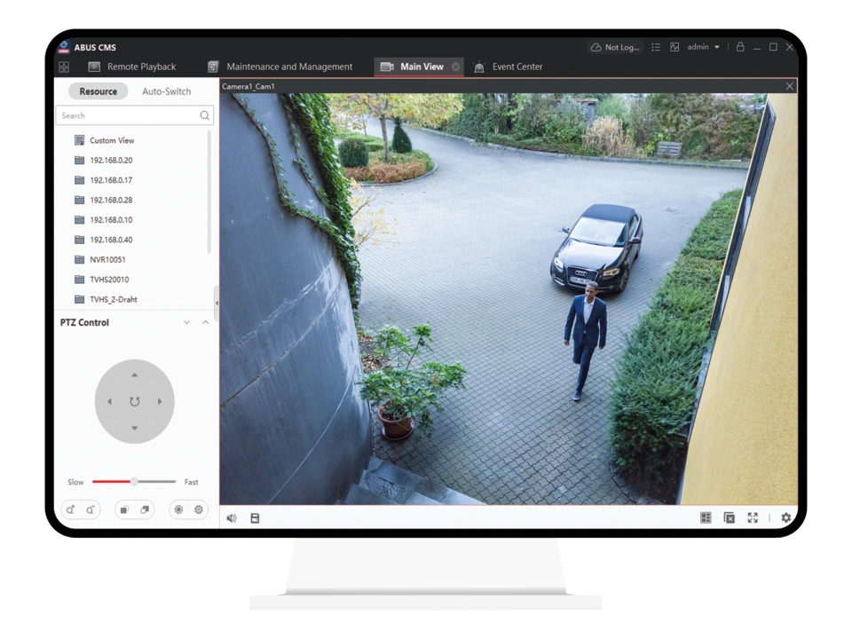Open the resource monitor chart icon
This screenshot has height=639, width=852.
[x=674, y=47]
